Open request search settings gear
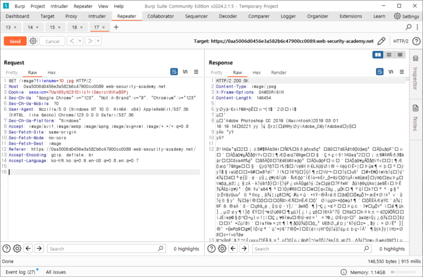 (x=18, y=249)
